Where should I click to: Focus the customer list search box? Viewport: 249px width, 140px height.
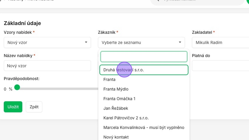pos(144,57)
